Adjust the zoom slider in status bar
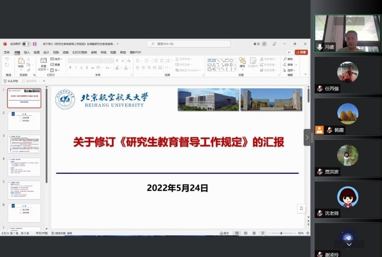382x257 pixels. click(x=281, y=233)
